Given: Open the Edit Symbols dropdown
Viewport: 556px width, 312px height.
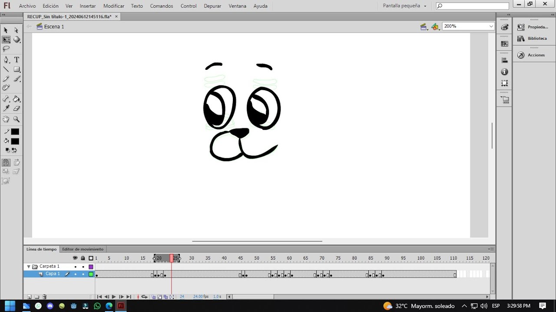Looking at the screenshot, I should pyautogui.click(x=435, y=27).
